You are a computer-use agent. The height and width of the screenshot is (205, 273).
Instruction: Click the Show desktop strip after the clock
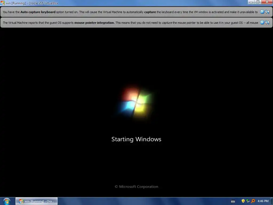pyautogui.click(x=272, y=201)
